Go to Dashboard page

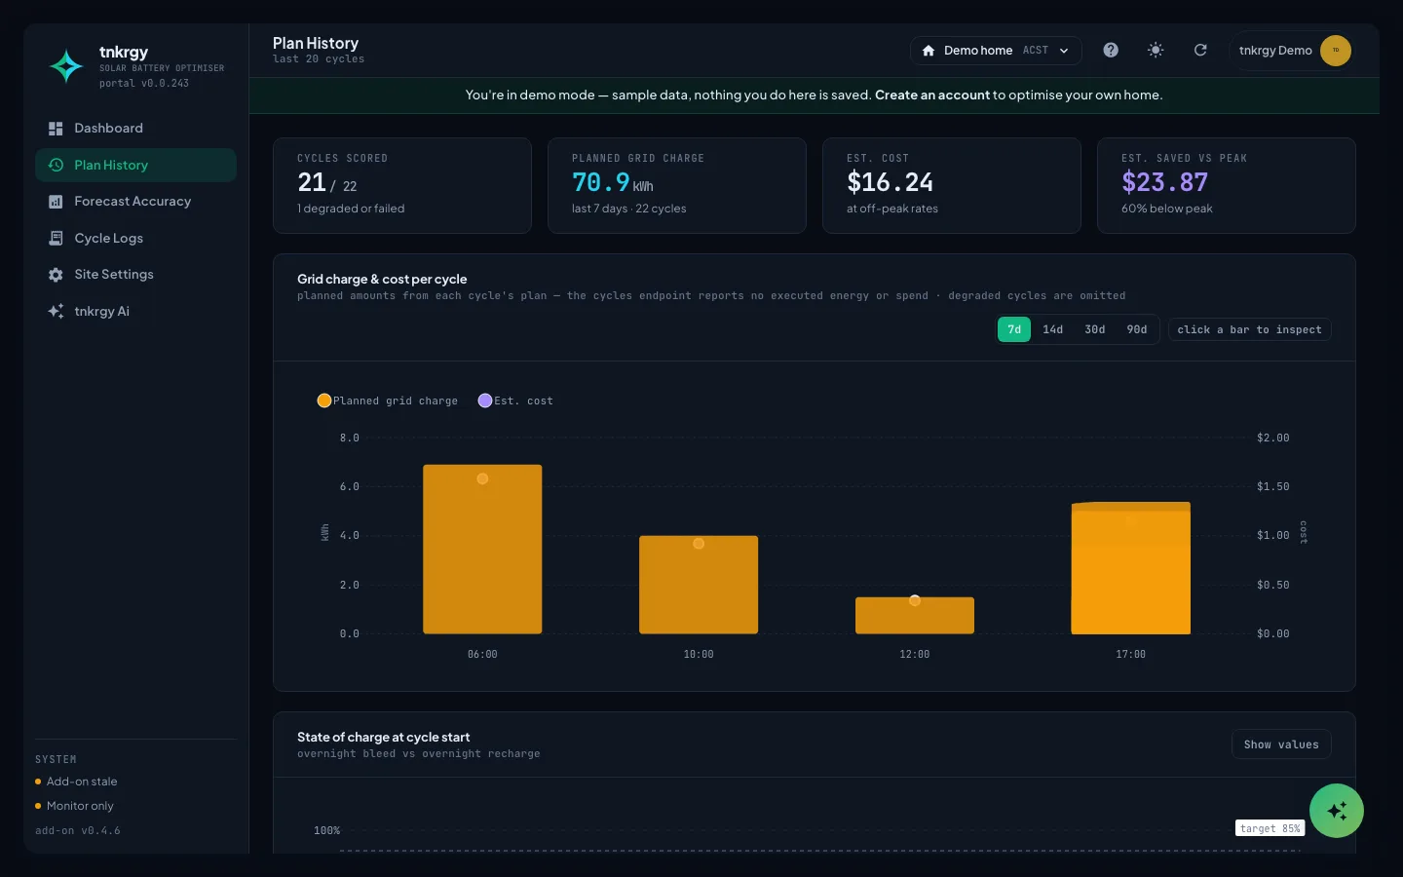tap(135, 129)
